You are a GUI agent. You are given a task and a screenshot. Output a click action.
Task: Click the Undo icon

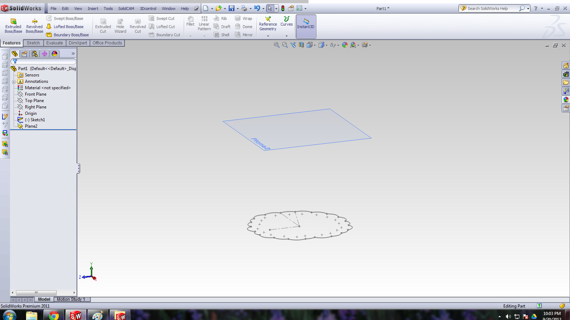tap(257, 8)
